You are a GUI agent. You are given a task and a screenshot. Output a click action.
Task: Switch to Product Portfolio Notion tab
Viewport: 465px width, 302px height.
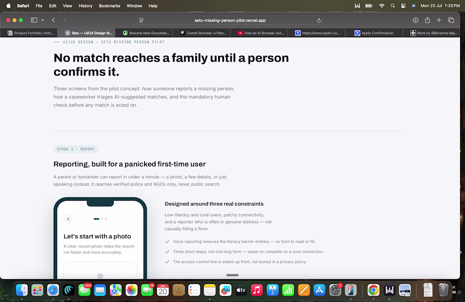point(29,33)
